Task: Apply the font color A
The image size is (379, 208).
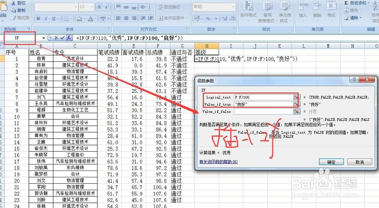Action: 91,18
